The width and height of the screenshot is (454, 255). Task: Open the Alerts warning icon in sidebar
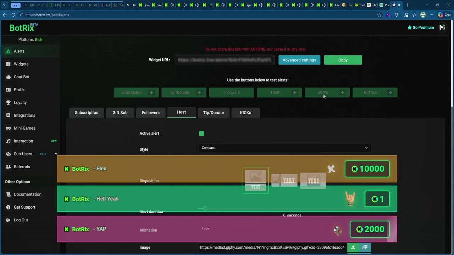point(8,51)
